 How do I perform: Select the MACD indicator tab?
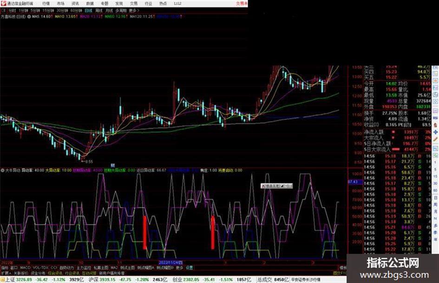[25, 268]
